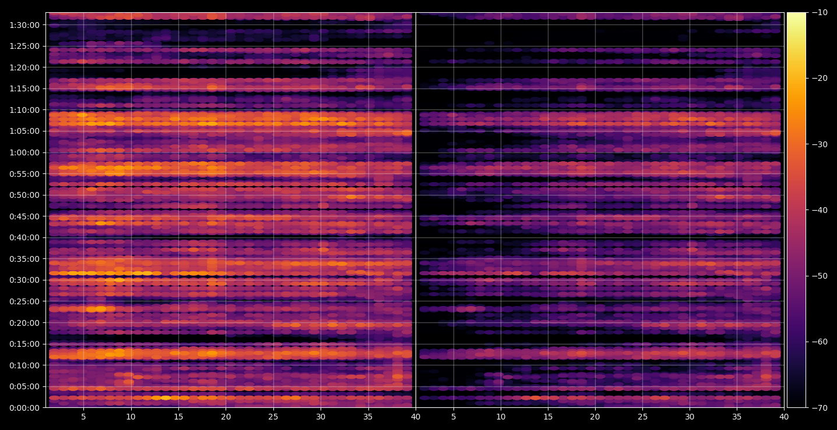Select x-axis label 25 under right heatmap
Image resolution: width=837 pixels, height=430 pixels.
click(x=642, y=417)
